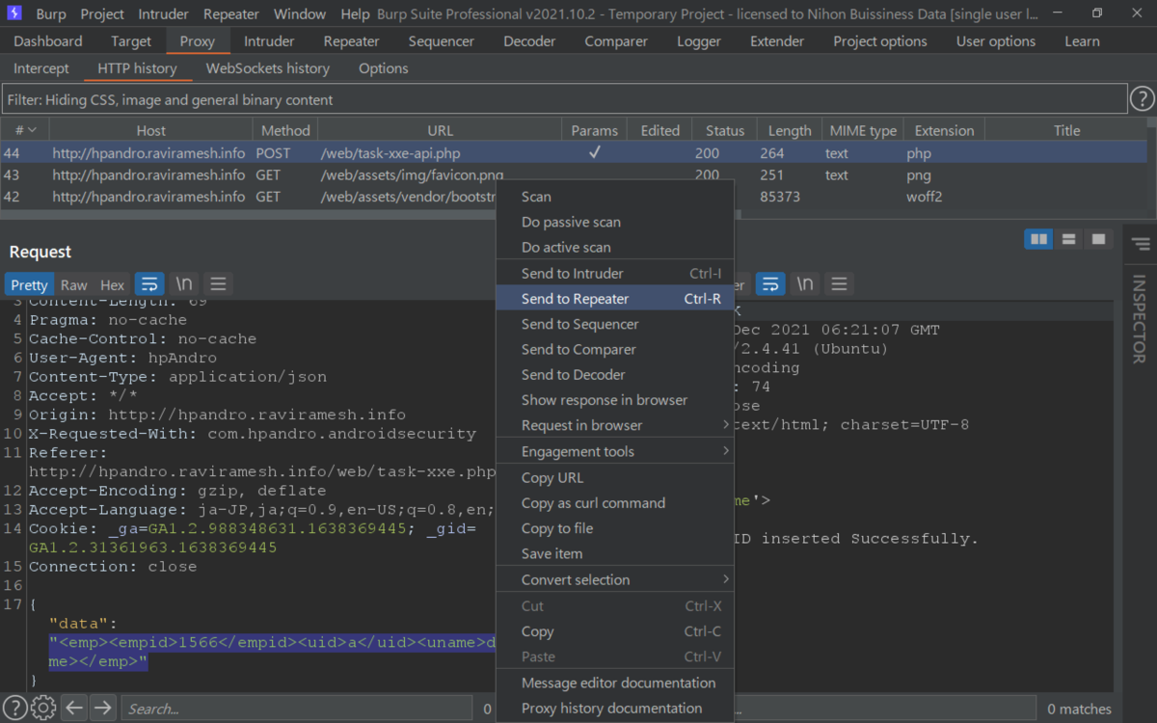
Task: Choose Copy as curl command
Action: point(614,502)
